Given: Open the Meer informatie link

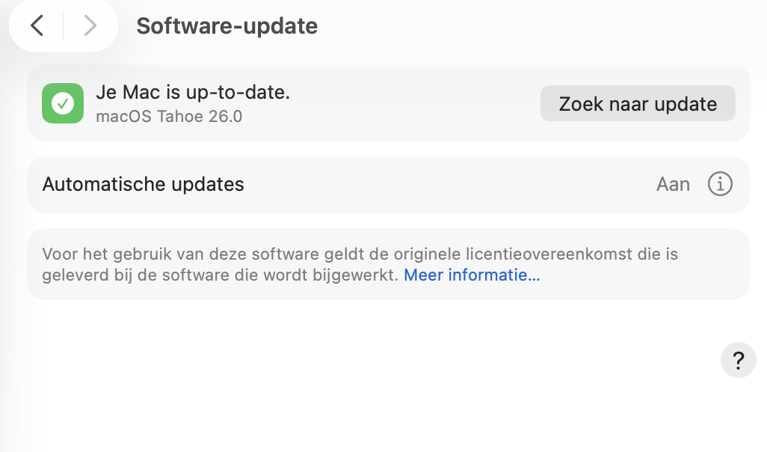Looking at the screenshot, I should click(x=471, y=275).
